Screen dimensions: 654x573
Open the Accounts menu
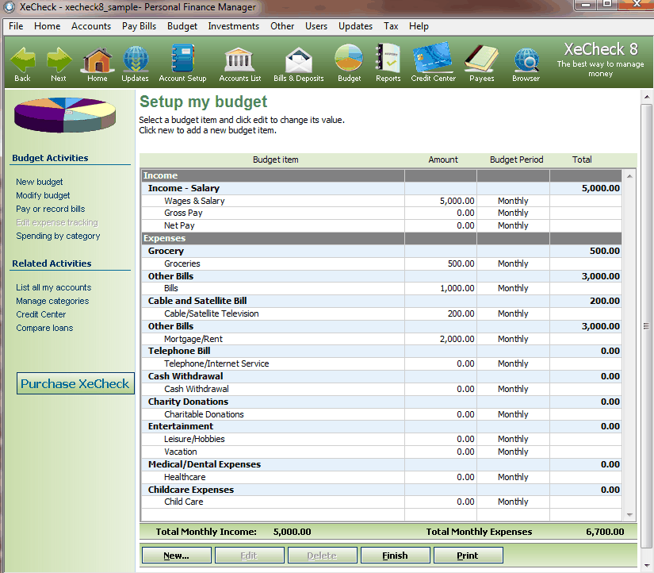(91, 26)
